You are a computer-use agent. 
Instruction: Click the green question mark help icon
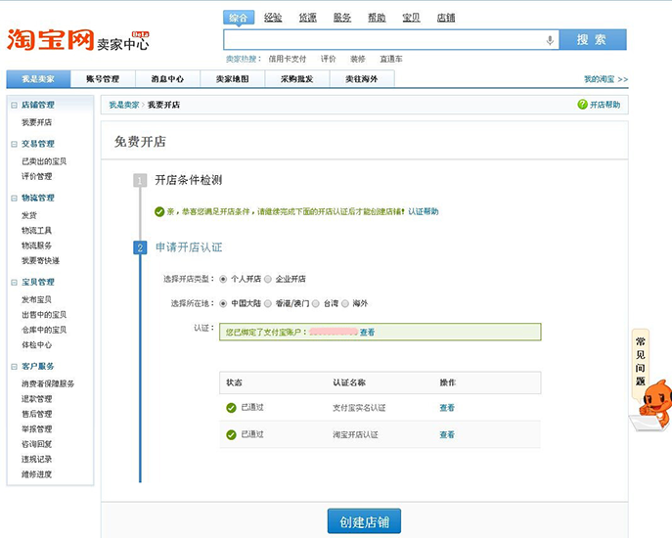[582, 104]
